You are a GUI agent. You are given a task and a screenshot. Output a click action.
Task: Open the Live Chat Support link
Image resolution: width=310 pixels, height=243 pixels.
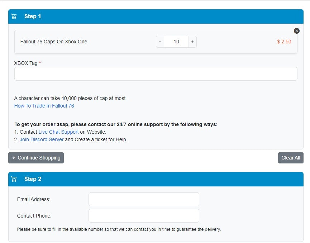(x=58, y=132)
